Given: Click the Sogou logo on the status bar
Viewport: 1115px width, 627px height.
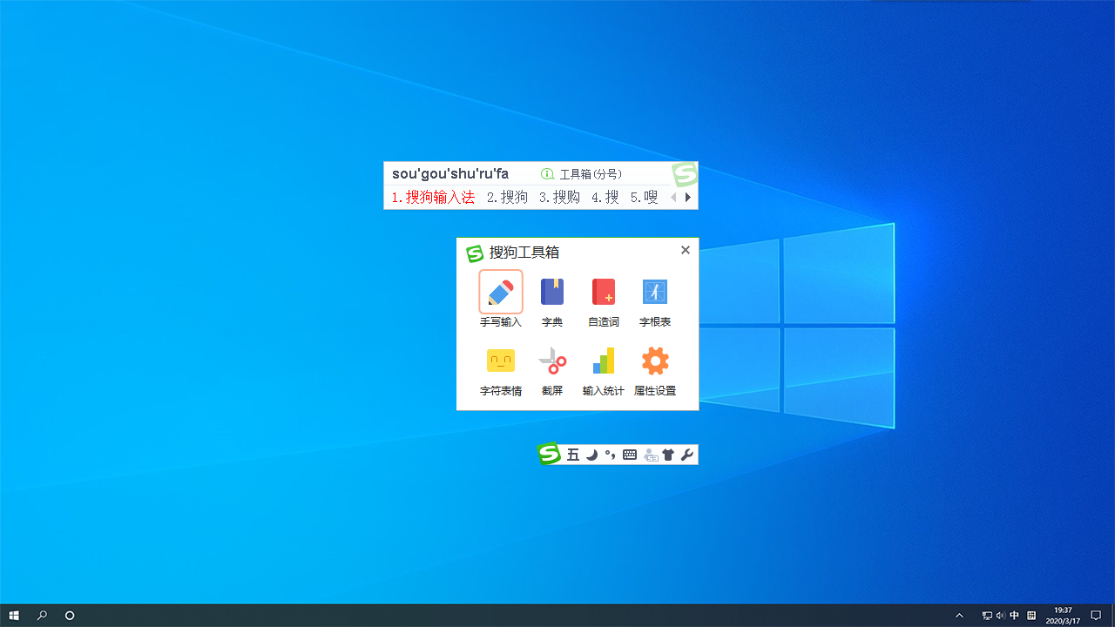Looking at the screenshot, I should [549, 454].
